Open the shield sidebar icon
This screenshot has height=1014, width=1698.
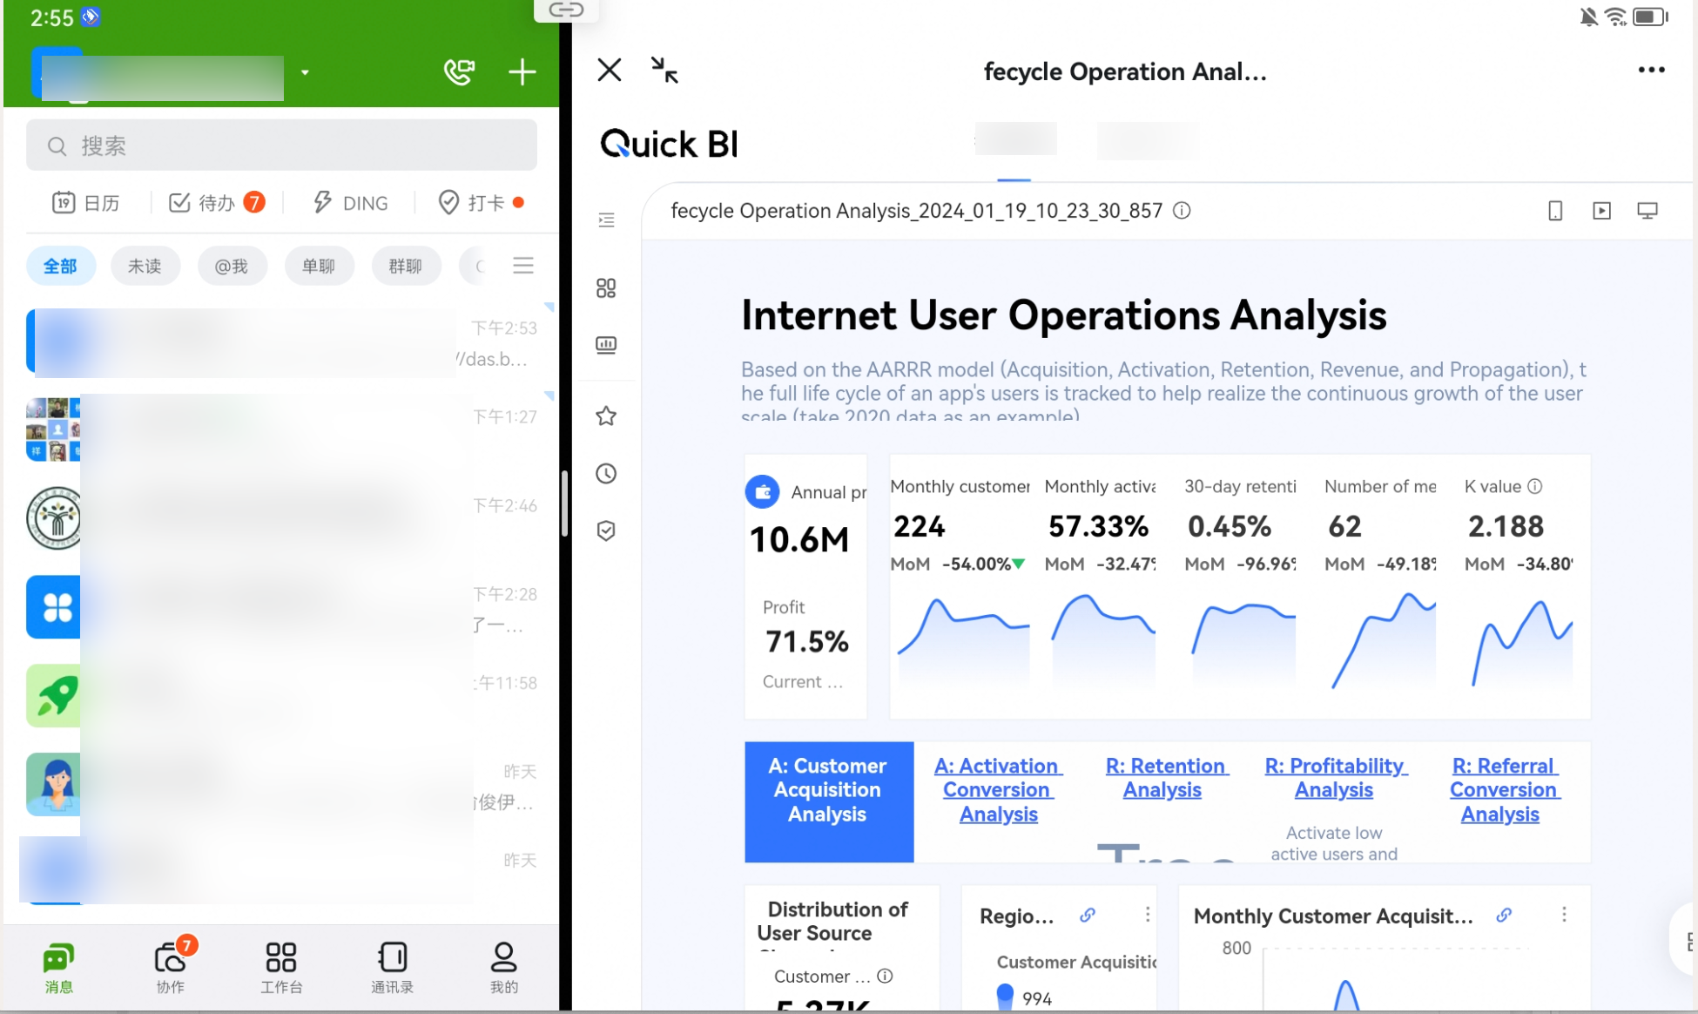point(606,531)
